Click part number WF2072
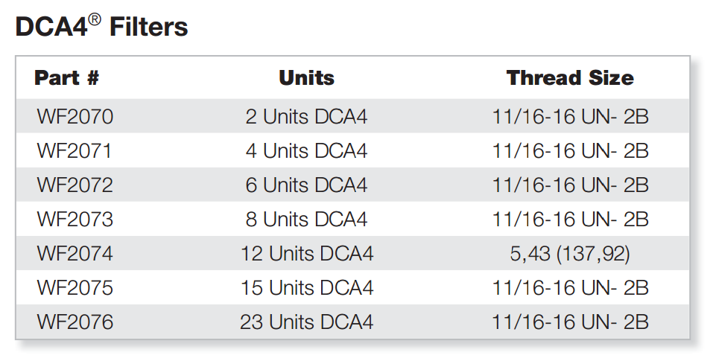 (75, 185)
